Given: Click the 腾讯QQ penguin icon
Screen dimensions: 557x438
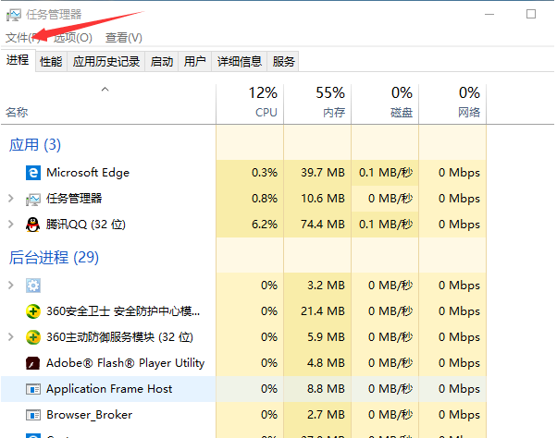Looking at the screenshot, I should (33, 225).
